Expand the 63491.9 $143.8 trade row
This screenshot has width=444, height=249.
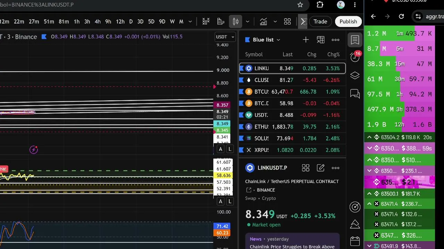pos(369,246)
